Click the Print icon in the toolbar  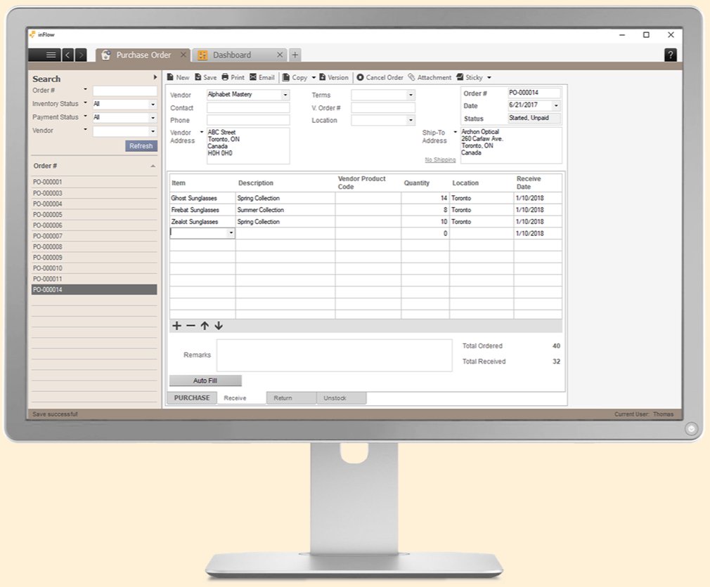click(232, 77)
